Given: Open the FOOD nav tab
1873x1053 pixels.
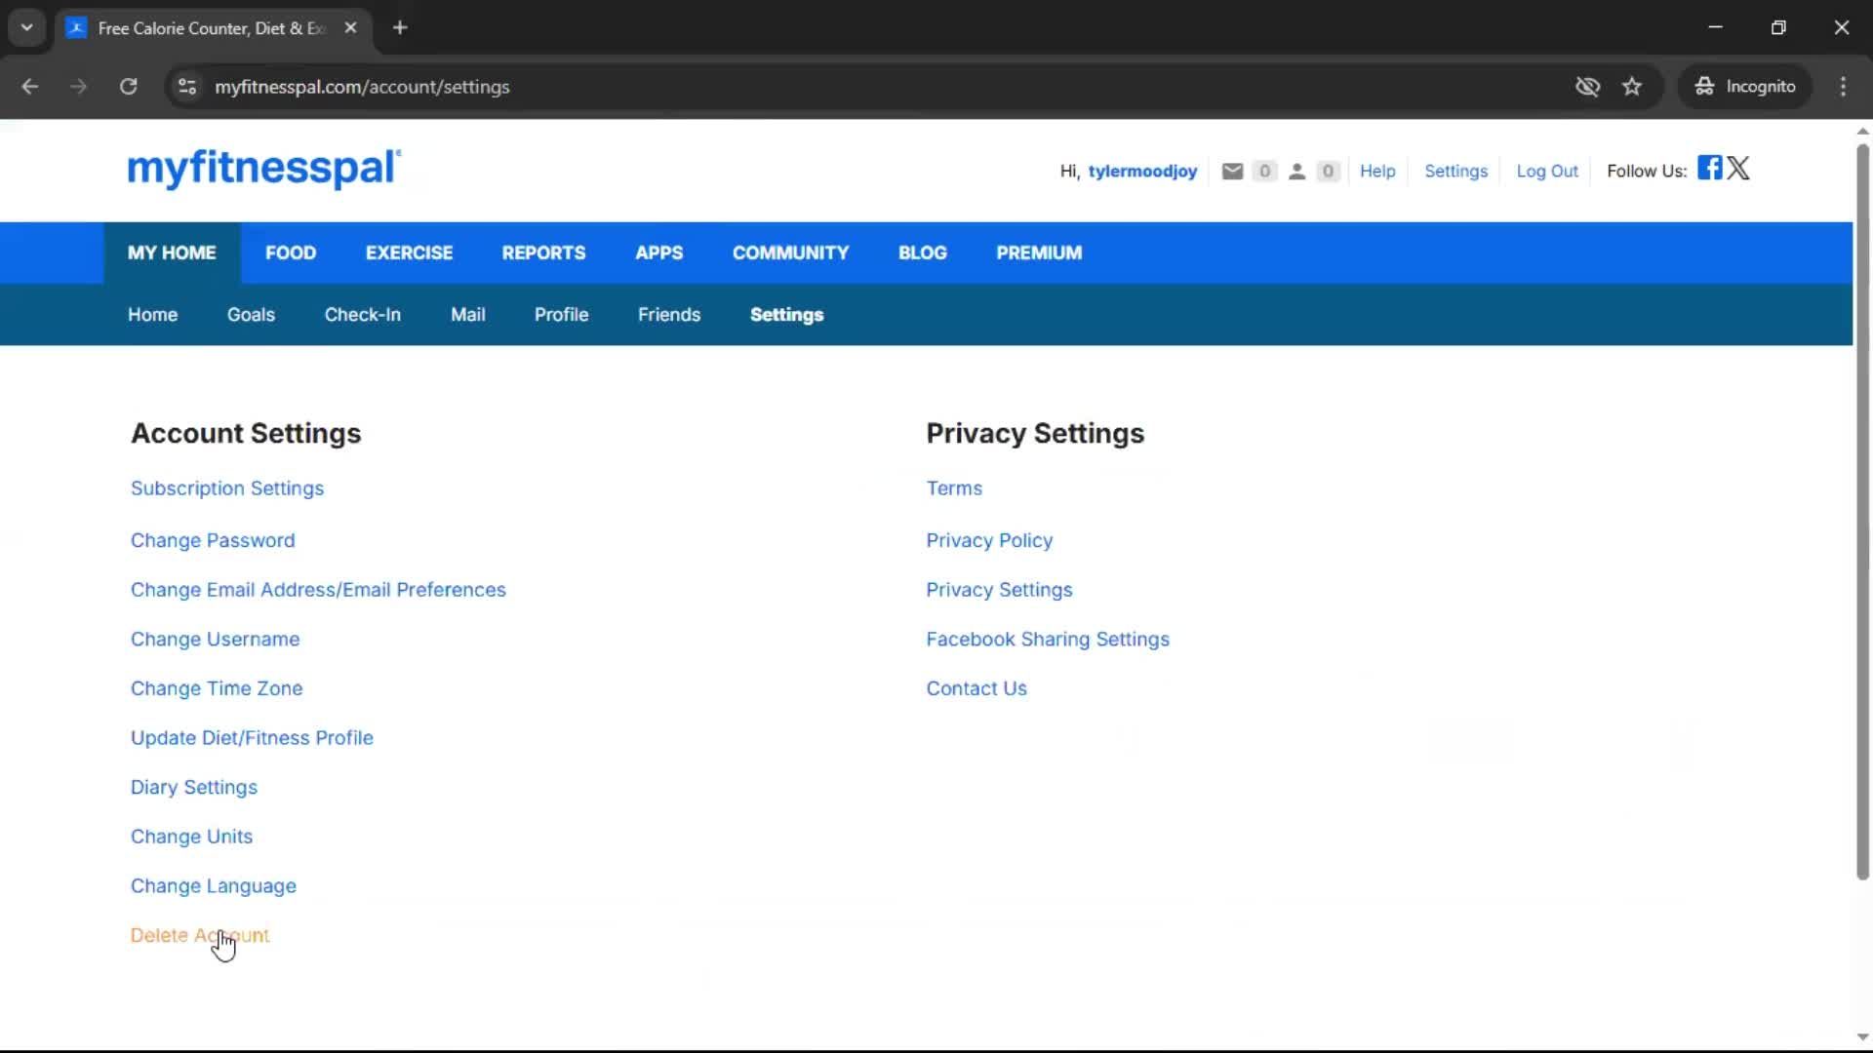Looking at the screenshot, I should tap(291, 253).
